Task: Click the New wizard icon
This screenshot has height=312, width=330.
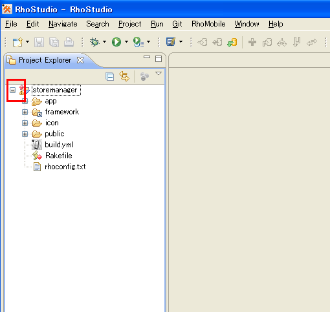Action: [x=17, y=42]
